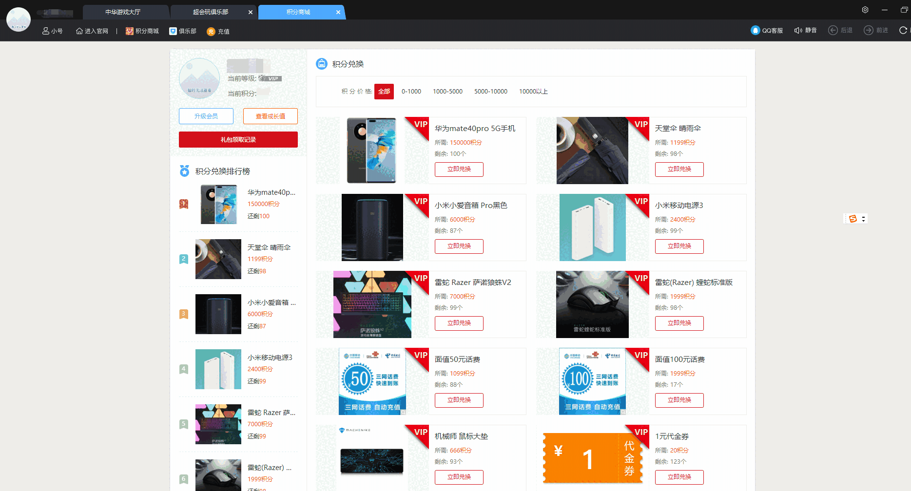Select the 积分商城 tab
The width and height of the screenshot is (911, 491).
298,12
